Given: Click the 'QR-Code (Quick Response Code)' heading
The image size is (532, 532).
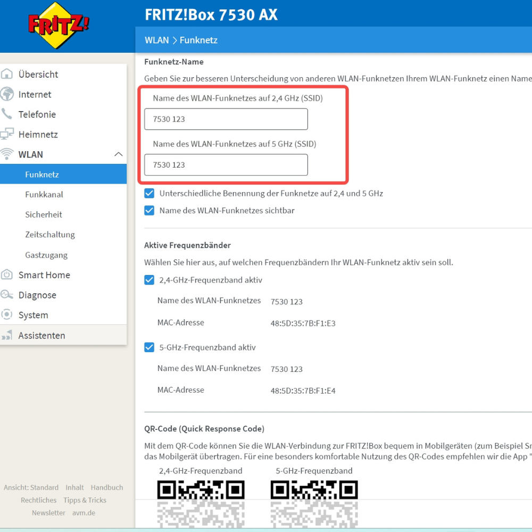Looking at the screenshot, I should pos(204,428).
